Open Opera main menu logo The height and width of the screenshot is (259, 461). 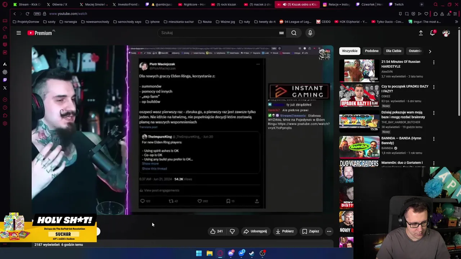(x=5, y=4)
